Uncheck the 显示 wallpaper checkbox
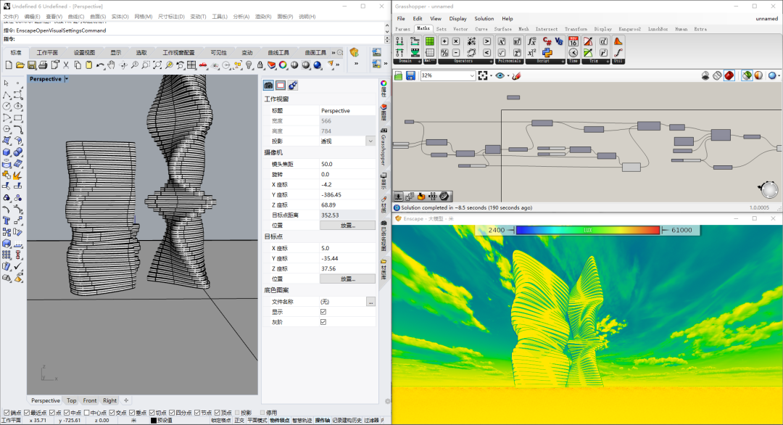 (x=323, y=312)
